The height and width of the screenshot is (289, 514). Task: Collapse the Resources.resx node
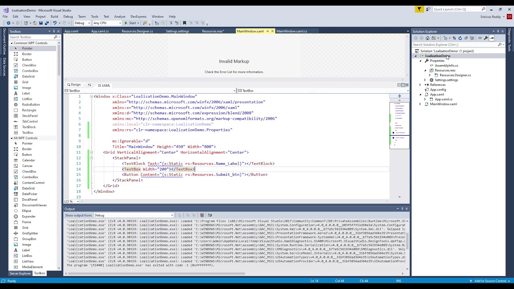pyautogui.click(x=425, y=71)
